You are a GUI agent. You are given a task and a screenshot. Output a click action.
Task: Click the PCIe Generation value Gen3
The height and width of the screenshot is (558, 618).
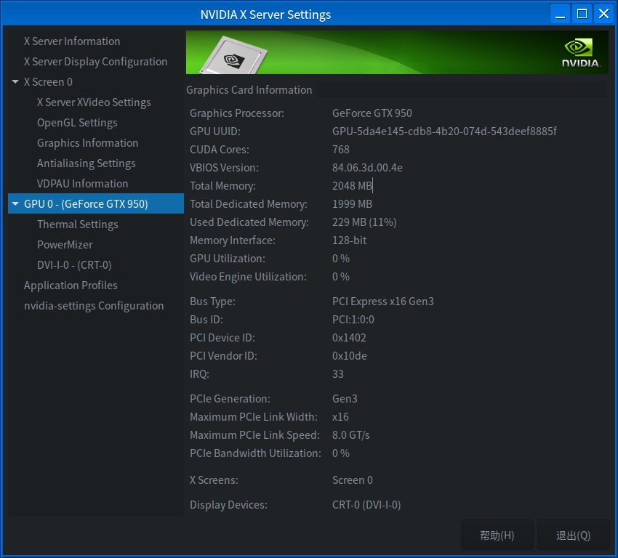point(345,398)
